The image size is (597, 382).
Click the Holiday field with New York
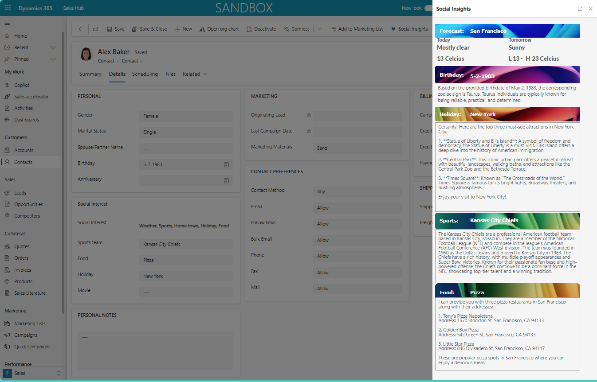[x=186, y=276]
